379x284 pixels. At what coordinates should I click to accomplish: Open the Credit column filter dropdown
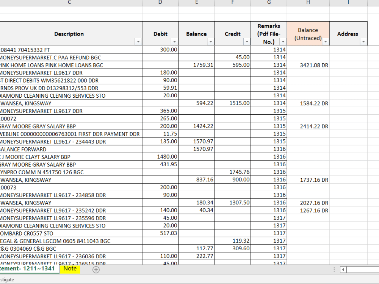click(x=247, y=42)
